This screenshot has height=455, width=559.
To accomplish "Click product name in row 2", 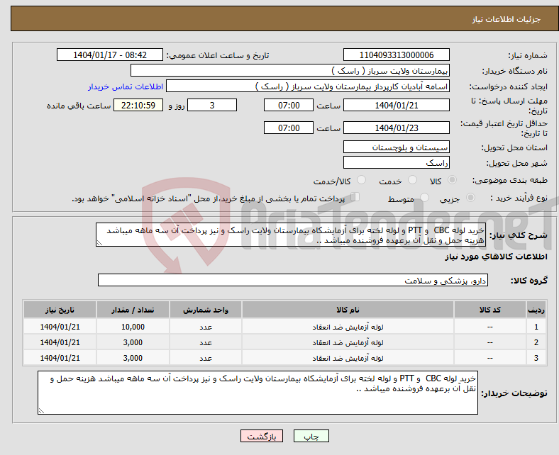I will [x=348, y=342].
